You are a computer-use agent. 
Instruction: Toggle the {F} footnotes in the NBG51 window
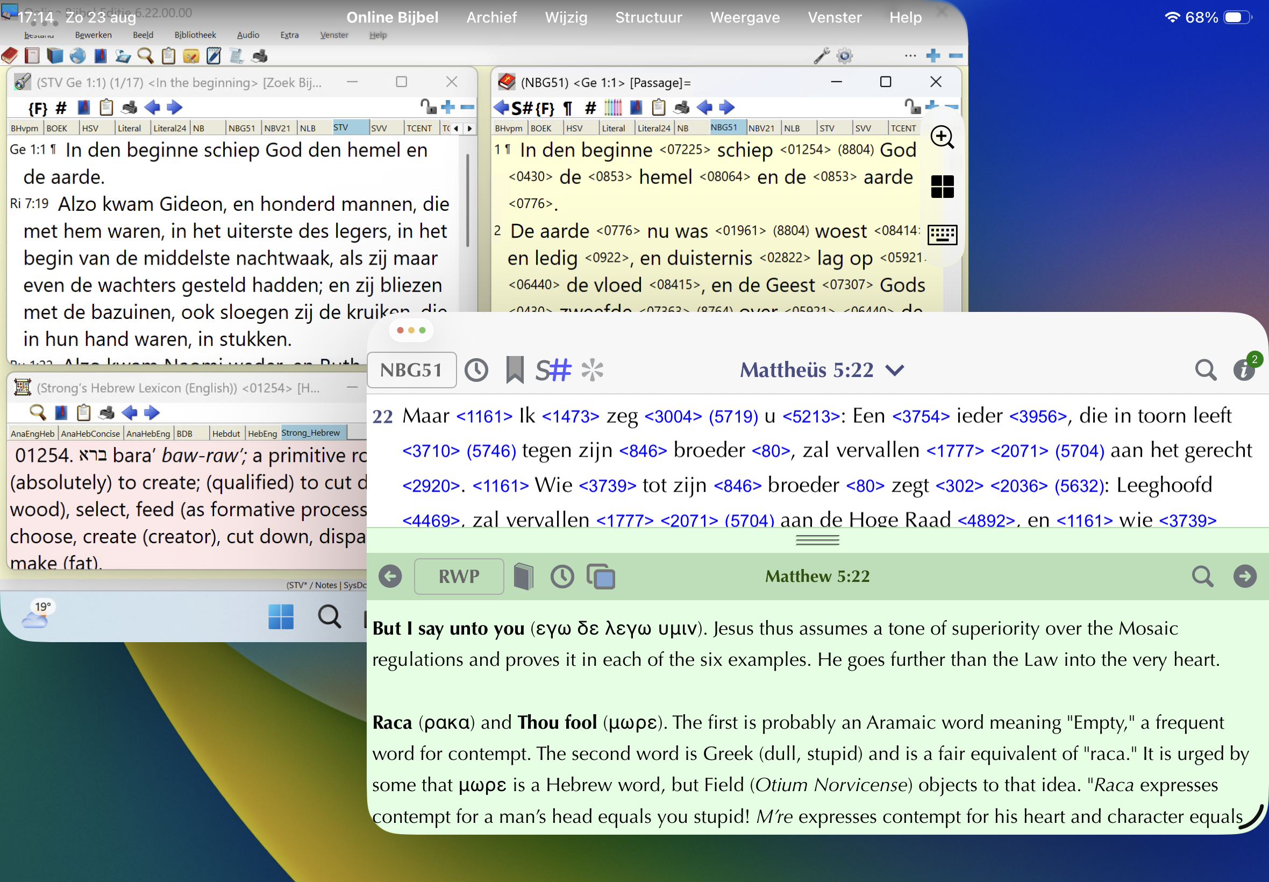click(x=545, y=108)
